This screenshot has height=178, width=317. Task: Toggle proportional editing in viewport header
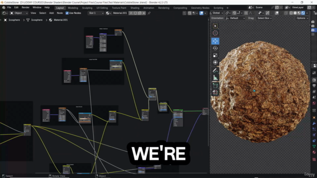point(246,13)
